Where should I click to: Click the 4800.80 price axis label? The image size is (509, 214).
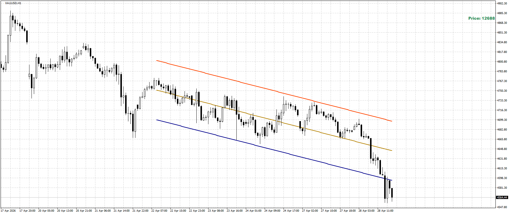(x=502, y=62)
